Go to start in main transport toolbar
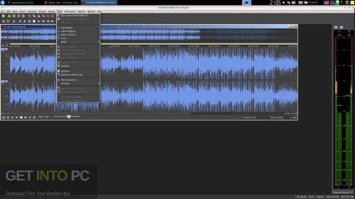Screen dimensions: 355x199 [39, 21]
